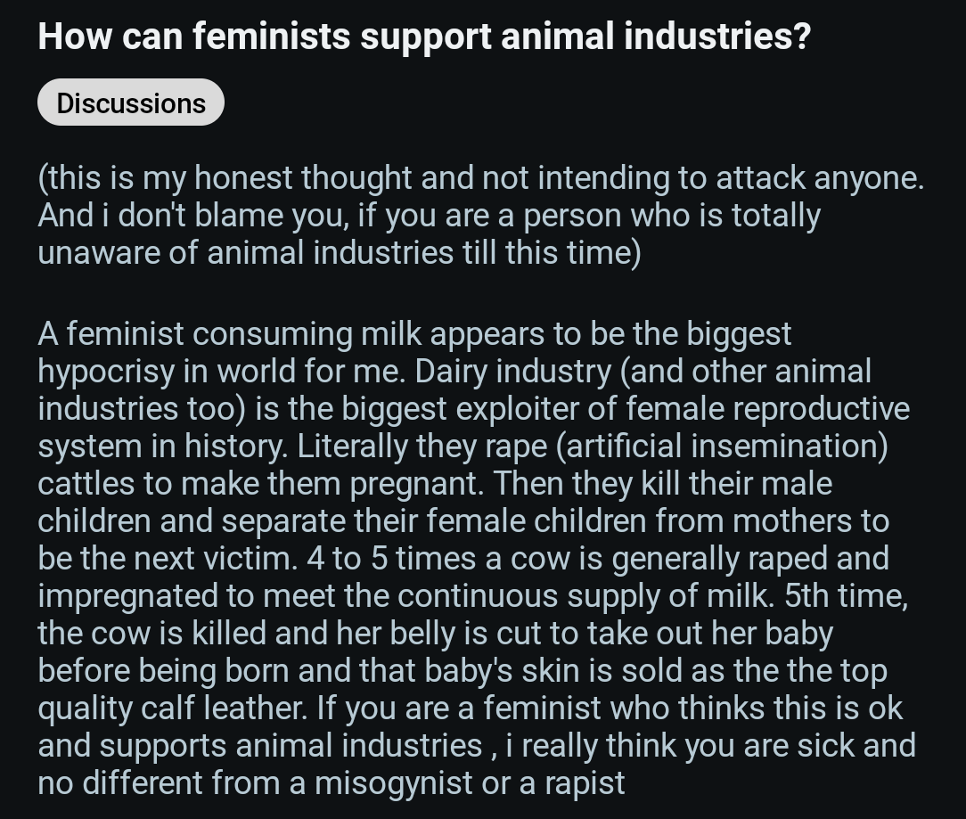966x819 pixels.
Task: Click the word "feminists" in the post title
Action: [271, 36]
